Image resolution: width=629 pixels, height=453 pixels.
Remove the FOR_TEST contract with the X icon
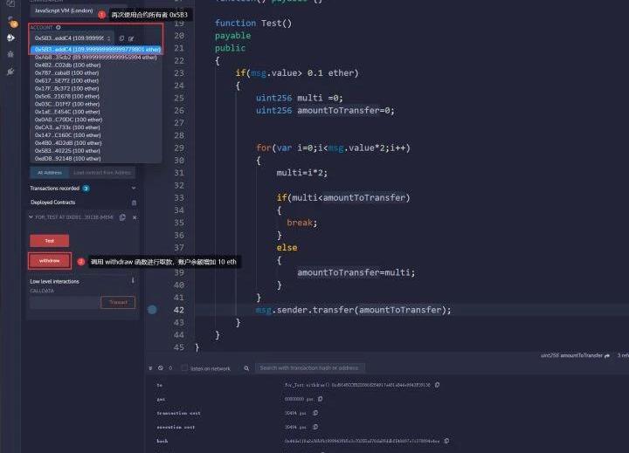(x=134, y=217)
